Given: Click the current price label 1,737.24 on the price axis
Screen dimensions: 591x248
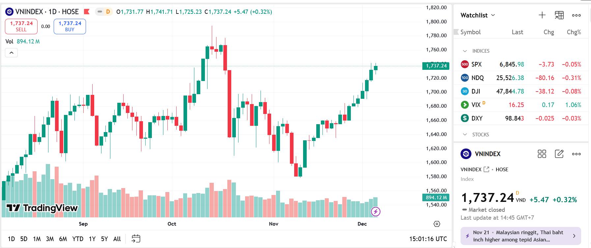Looking at the screenshot, I should point(436,66).
